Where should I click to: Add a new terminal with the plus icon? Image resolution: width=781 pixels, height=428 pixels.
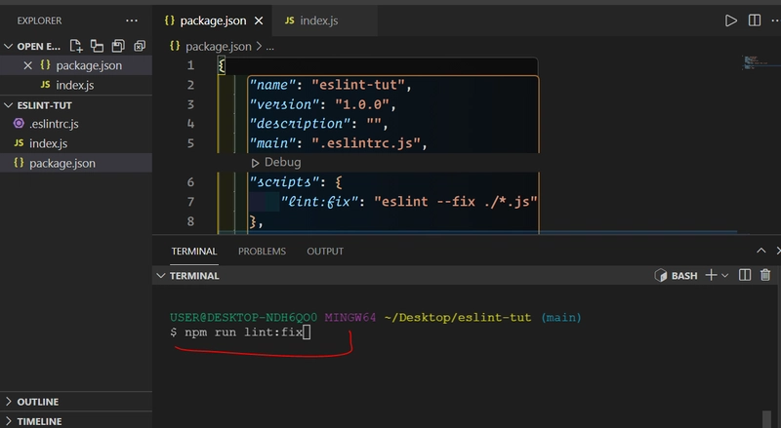[x=711, y=276]
